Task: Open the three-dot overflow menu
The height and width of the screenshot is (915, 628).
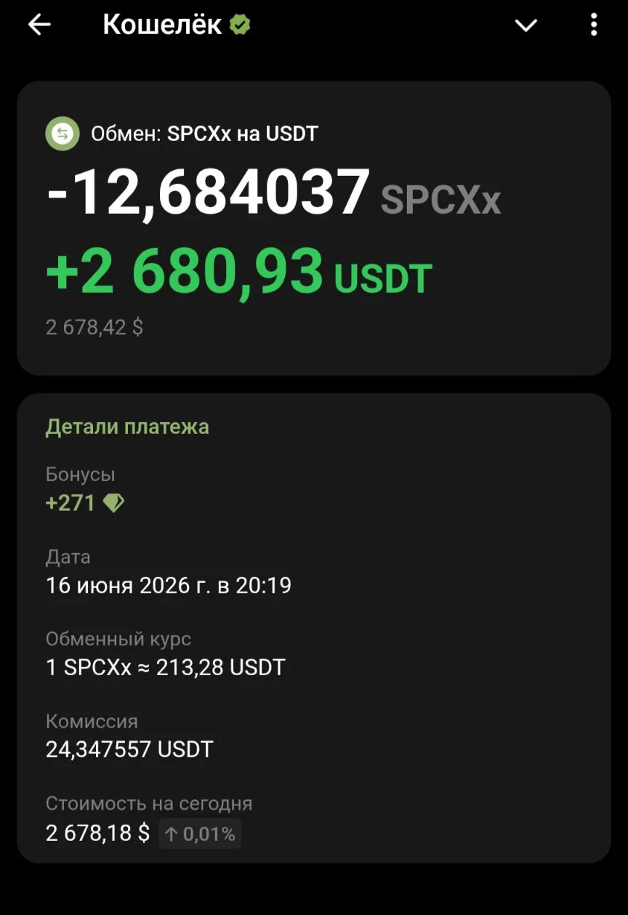Action: tap(594, 25)
